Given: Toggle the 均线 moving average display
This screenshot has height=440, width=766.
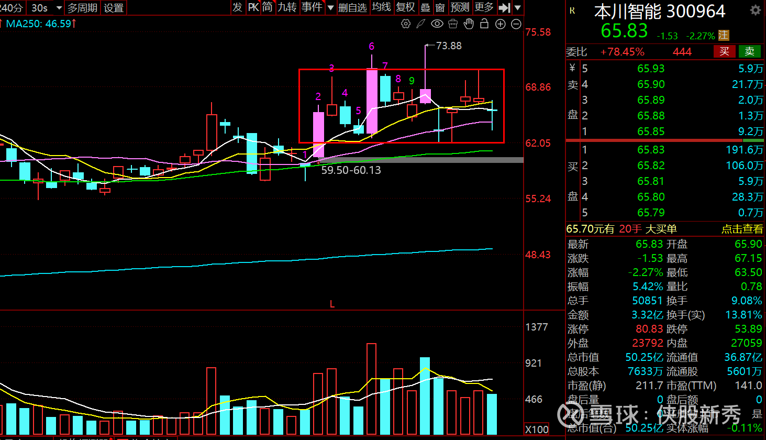Looking at the screenshot, I should click(381, 7).
